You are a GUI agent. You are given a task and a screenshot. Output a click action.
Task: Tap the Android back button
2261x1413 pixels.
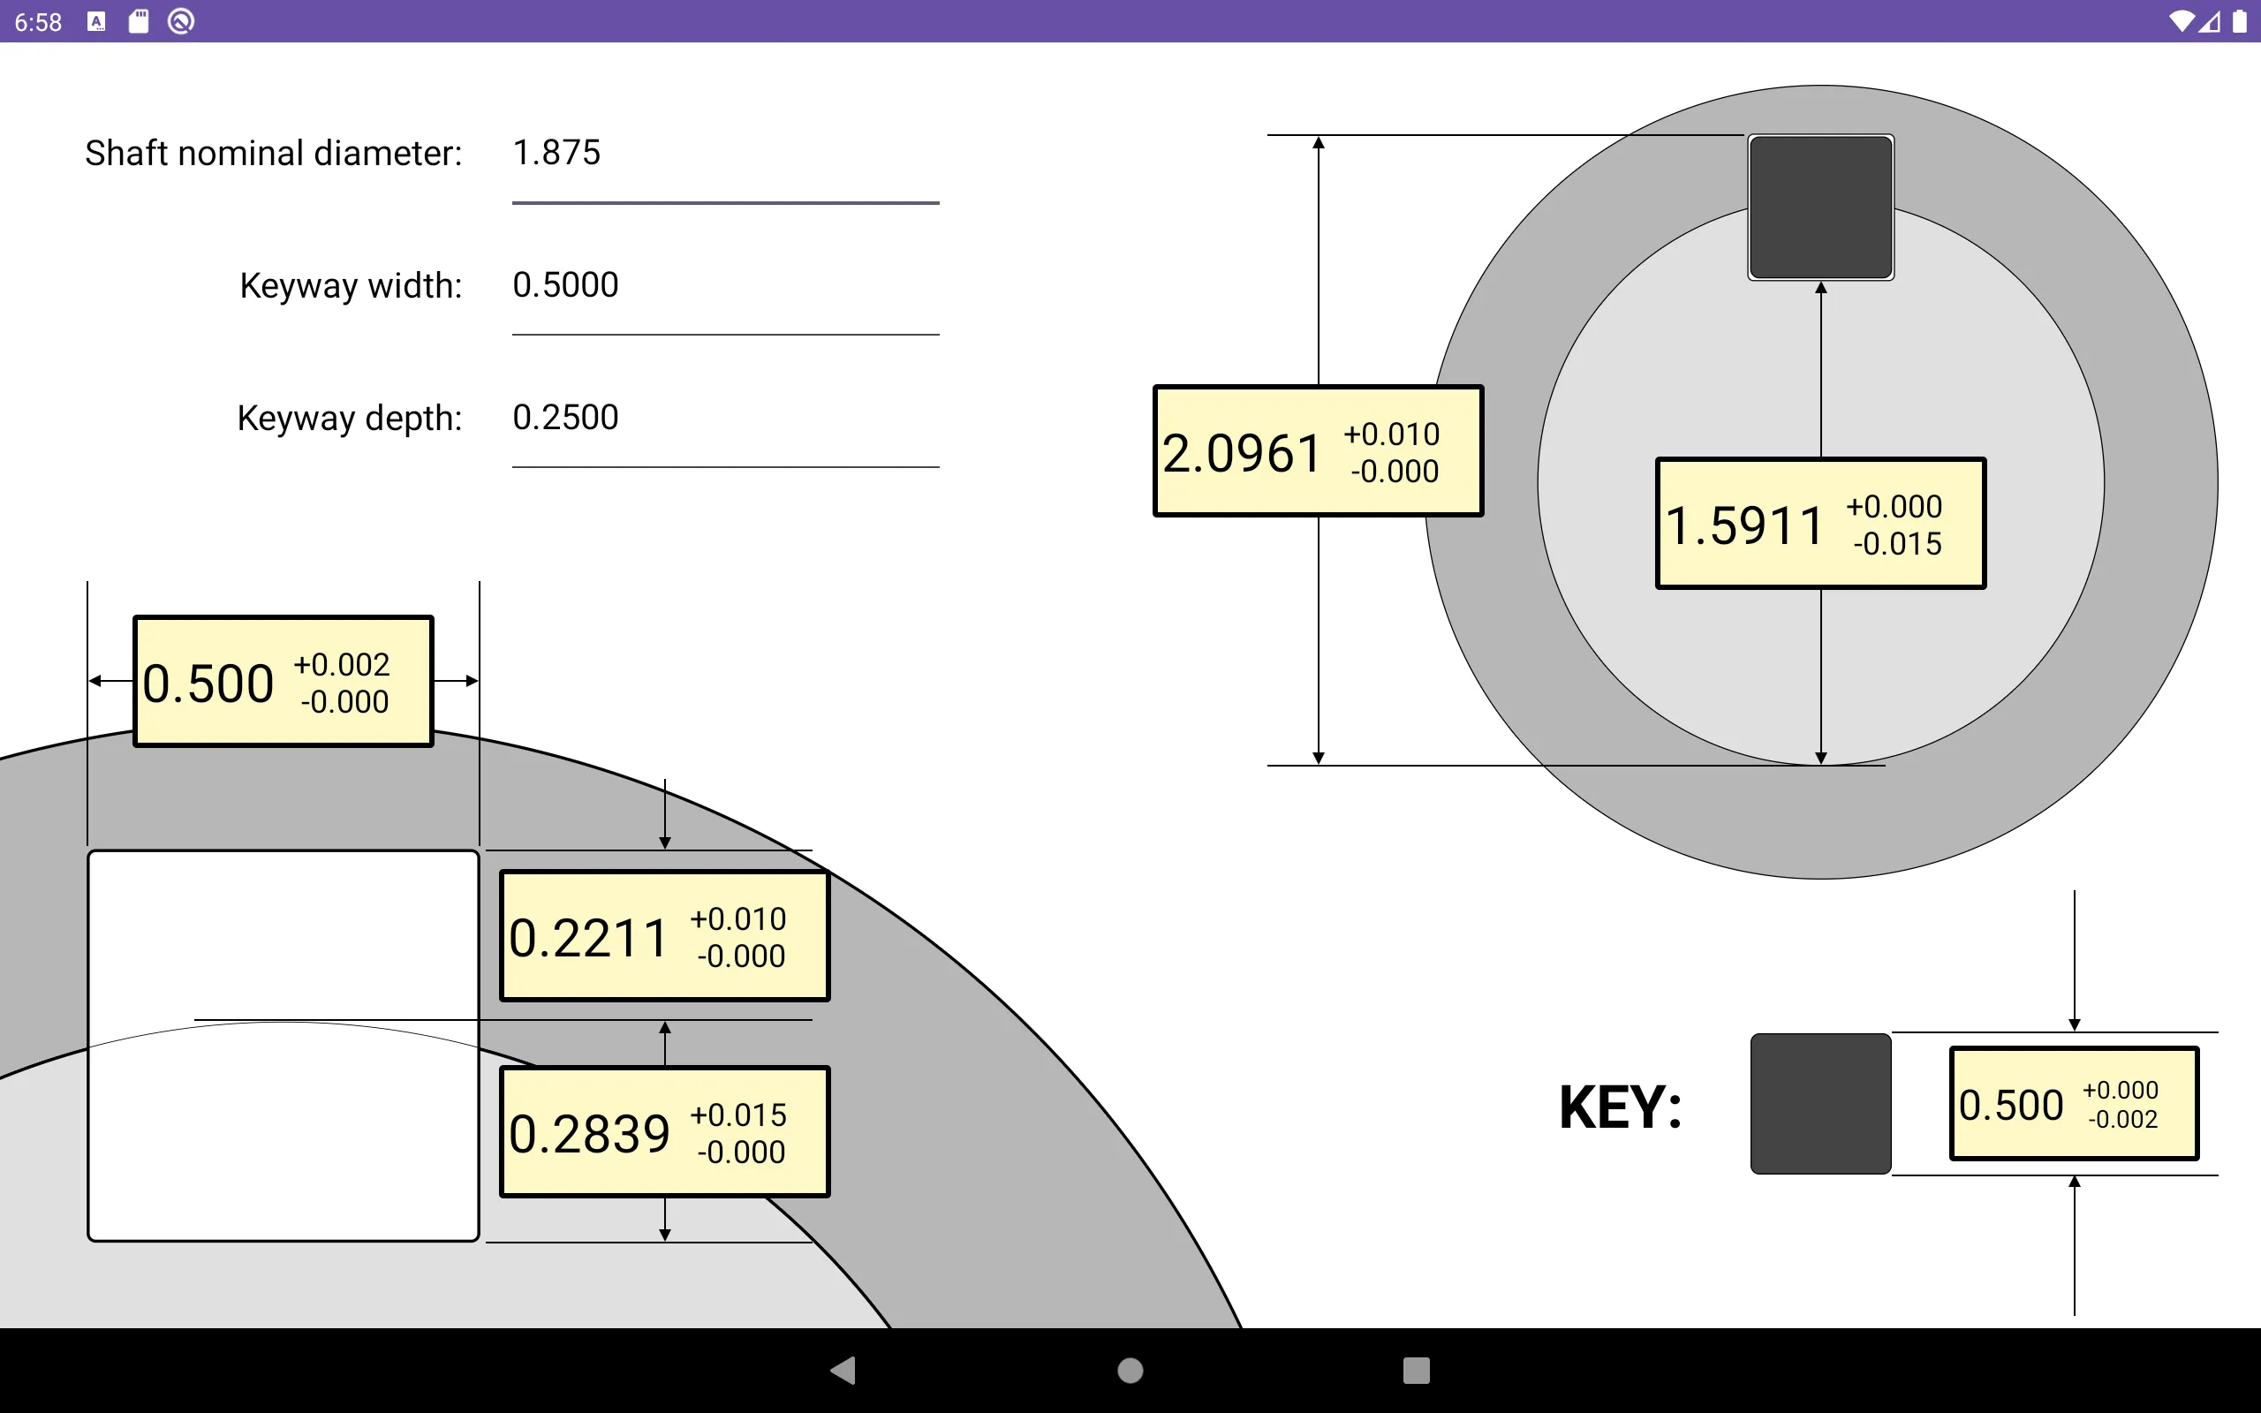pos(843,1371)
